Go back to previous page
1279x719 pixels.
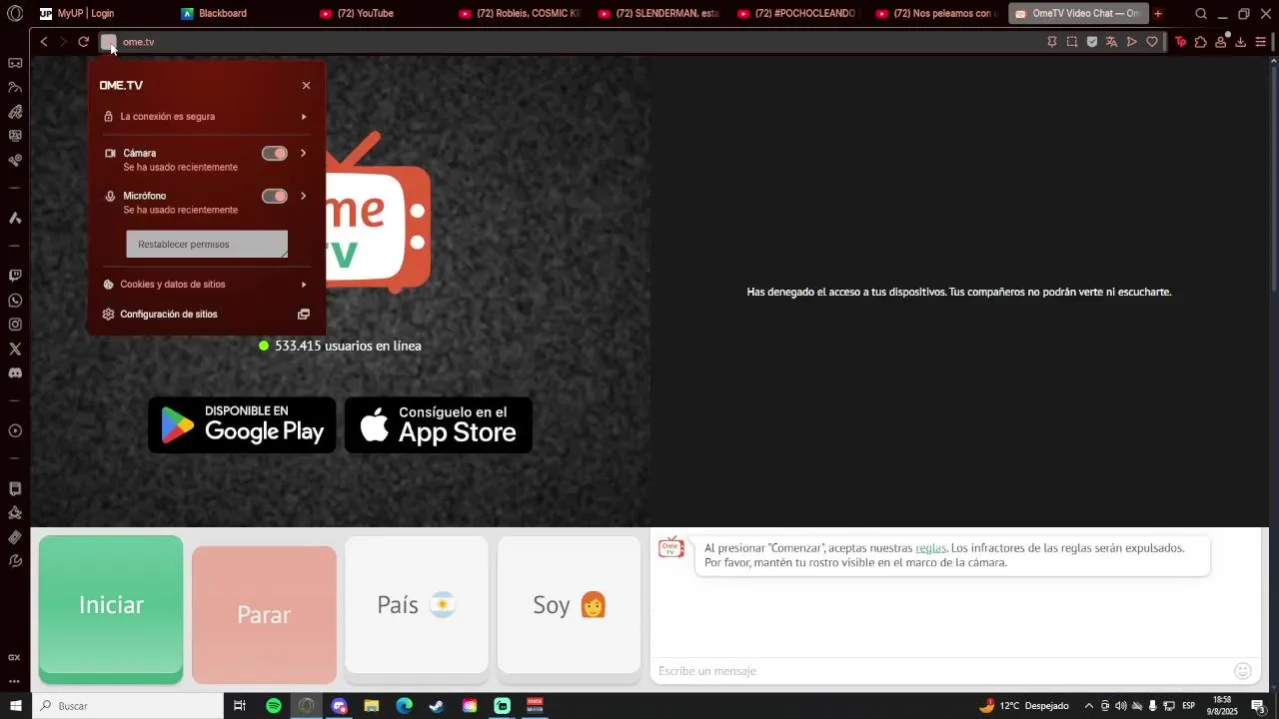pos(44,42)
